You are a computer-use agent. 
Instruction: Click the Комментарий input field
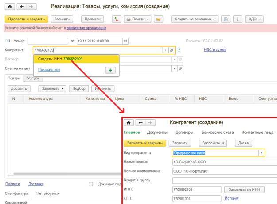[76, 202]
